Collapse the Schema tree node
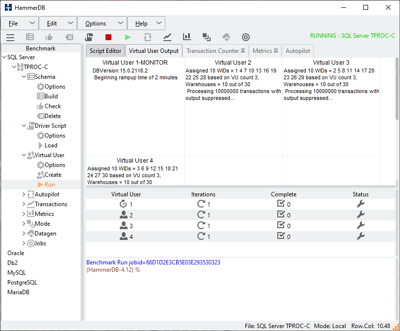400x331 pixels. [x=24, y=76]
